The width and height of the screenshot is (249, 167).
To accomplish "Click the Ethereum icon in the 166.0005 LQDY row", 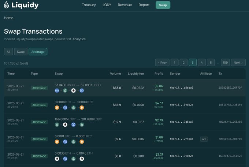I will (65, 125).
